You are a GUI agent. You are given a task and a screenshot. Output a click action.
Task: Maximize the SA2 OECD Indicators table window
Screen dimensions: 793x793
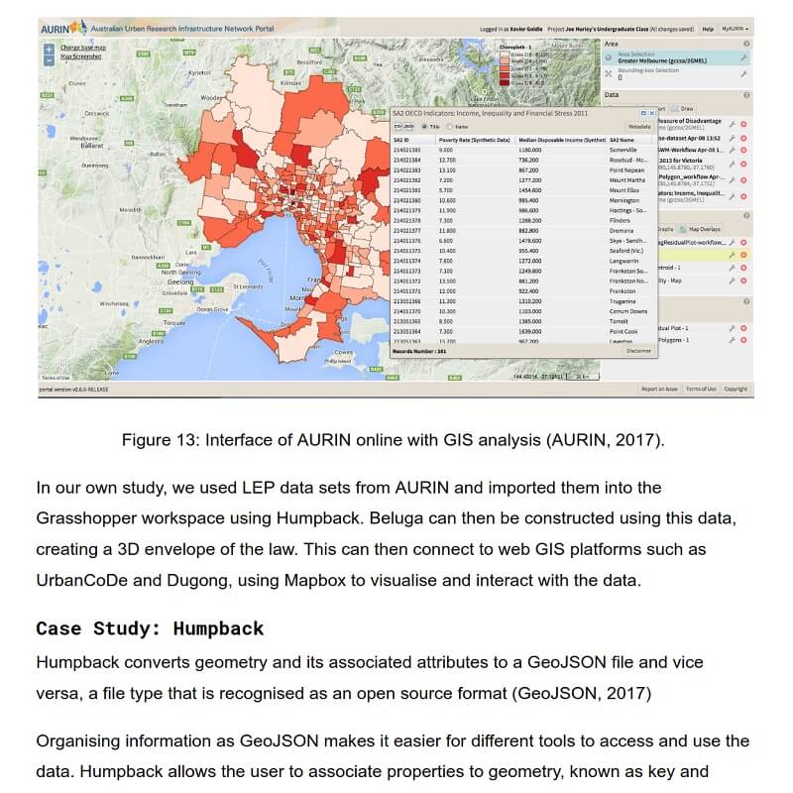click(x=643, y=114)
